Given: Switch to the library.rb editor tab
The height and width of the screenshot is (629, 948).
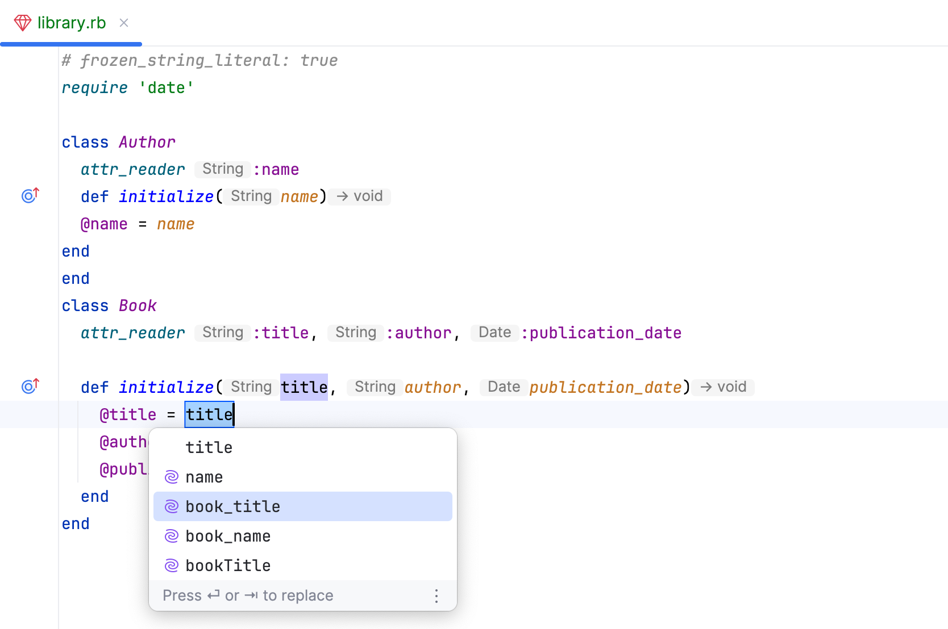Looking at the screenshot, I should click(x=71, y=23).
